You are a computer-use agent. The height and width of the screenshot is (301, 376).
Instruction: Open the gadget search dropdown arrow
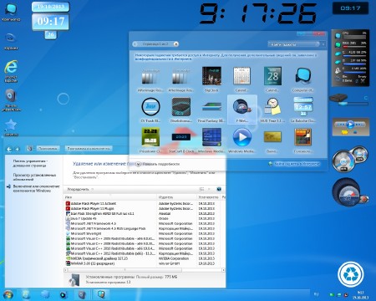(x=323, y=44)
